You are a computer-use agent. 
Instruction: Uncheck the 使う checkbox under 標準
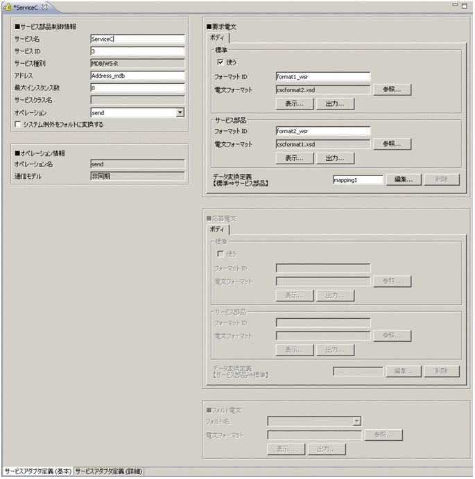(x=221, y=62)
